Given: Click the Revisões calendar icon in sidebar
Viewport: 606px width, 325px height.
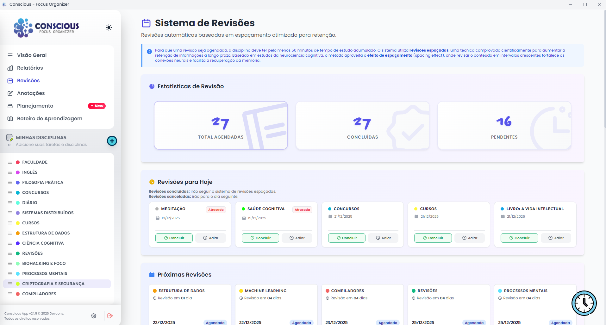Looking at the screenshot, I should 10,80.
